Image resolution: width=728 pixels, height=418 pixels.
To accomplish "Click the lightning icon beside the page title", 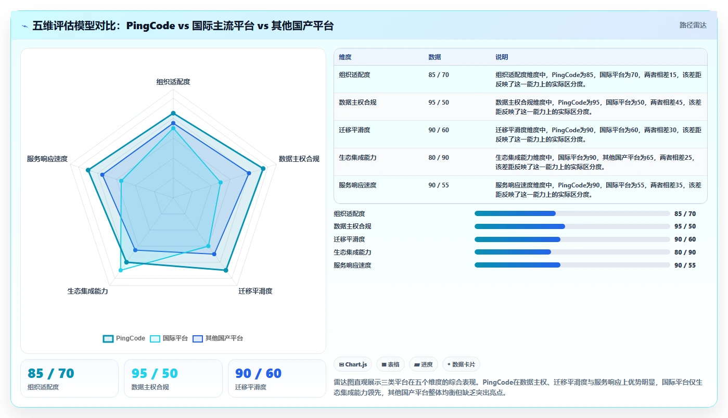I will pos(25,26).
